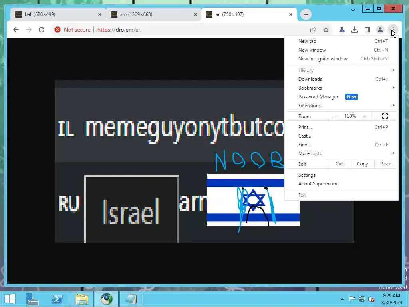Choose Exit from the menu
This screenshot has height=307, width=409.
click(342, 195)
